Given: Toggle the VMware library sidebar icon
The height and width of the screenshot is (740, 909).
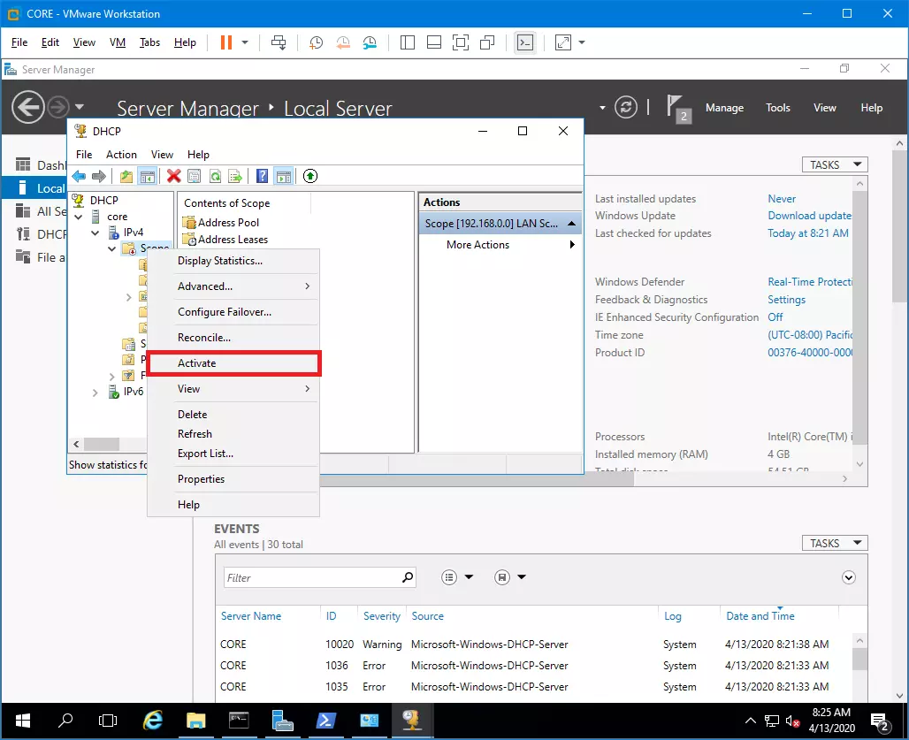Looking at the screenshot, I should pos(408,42).
